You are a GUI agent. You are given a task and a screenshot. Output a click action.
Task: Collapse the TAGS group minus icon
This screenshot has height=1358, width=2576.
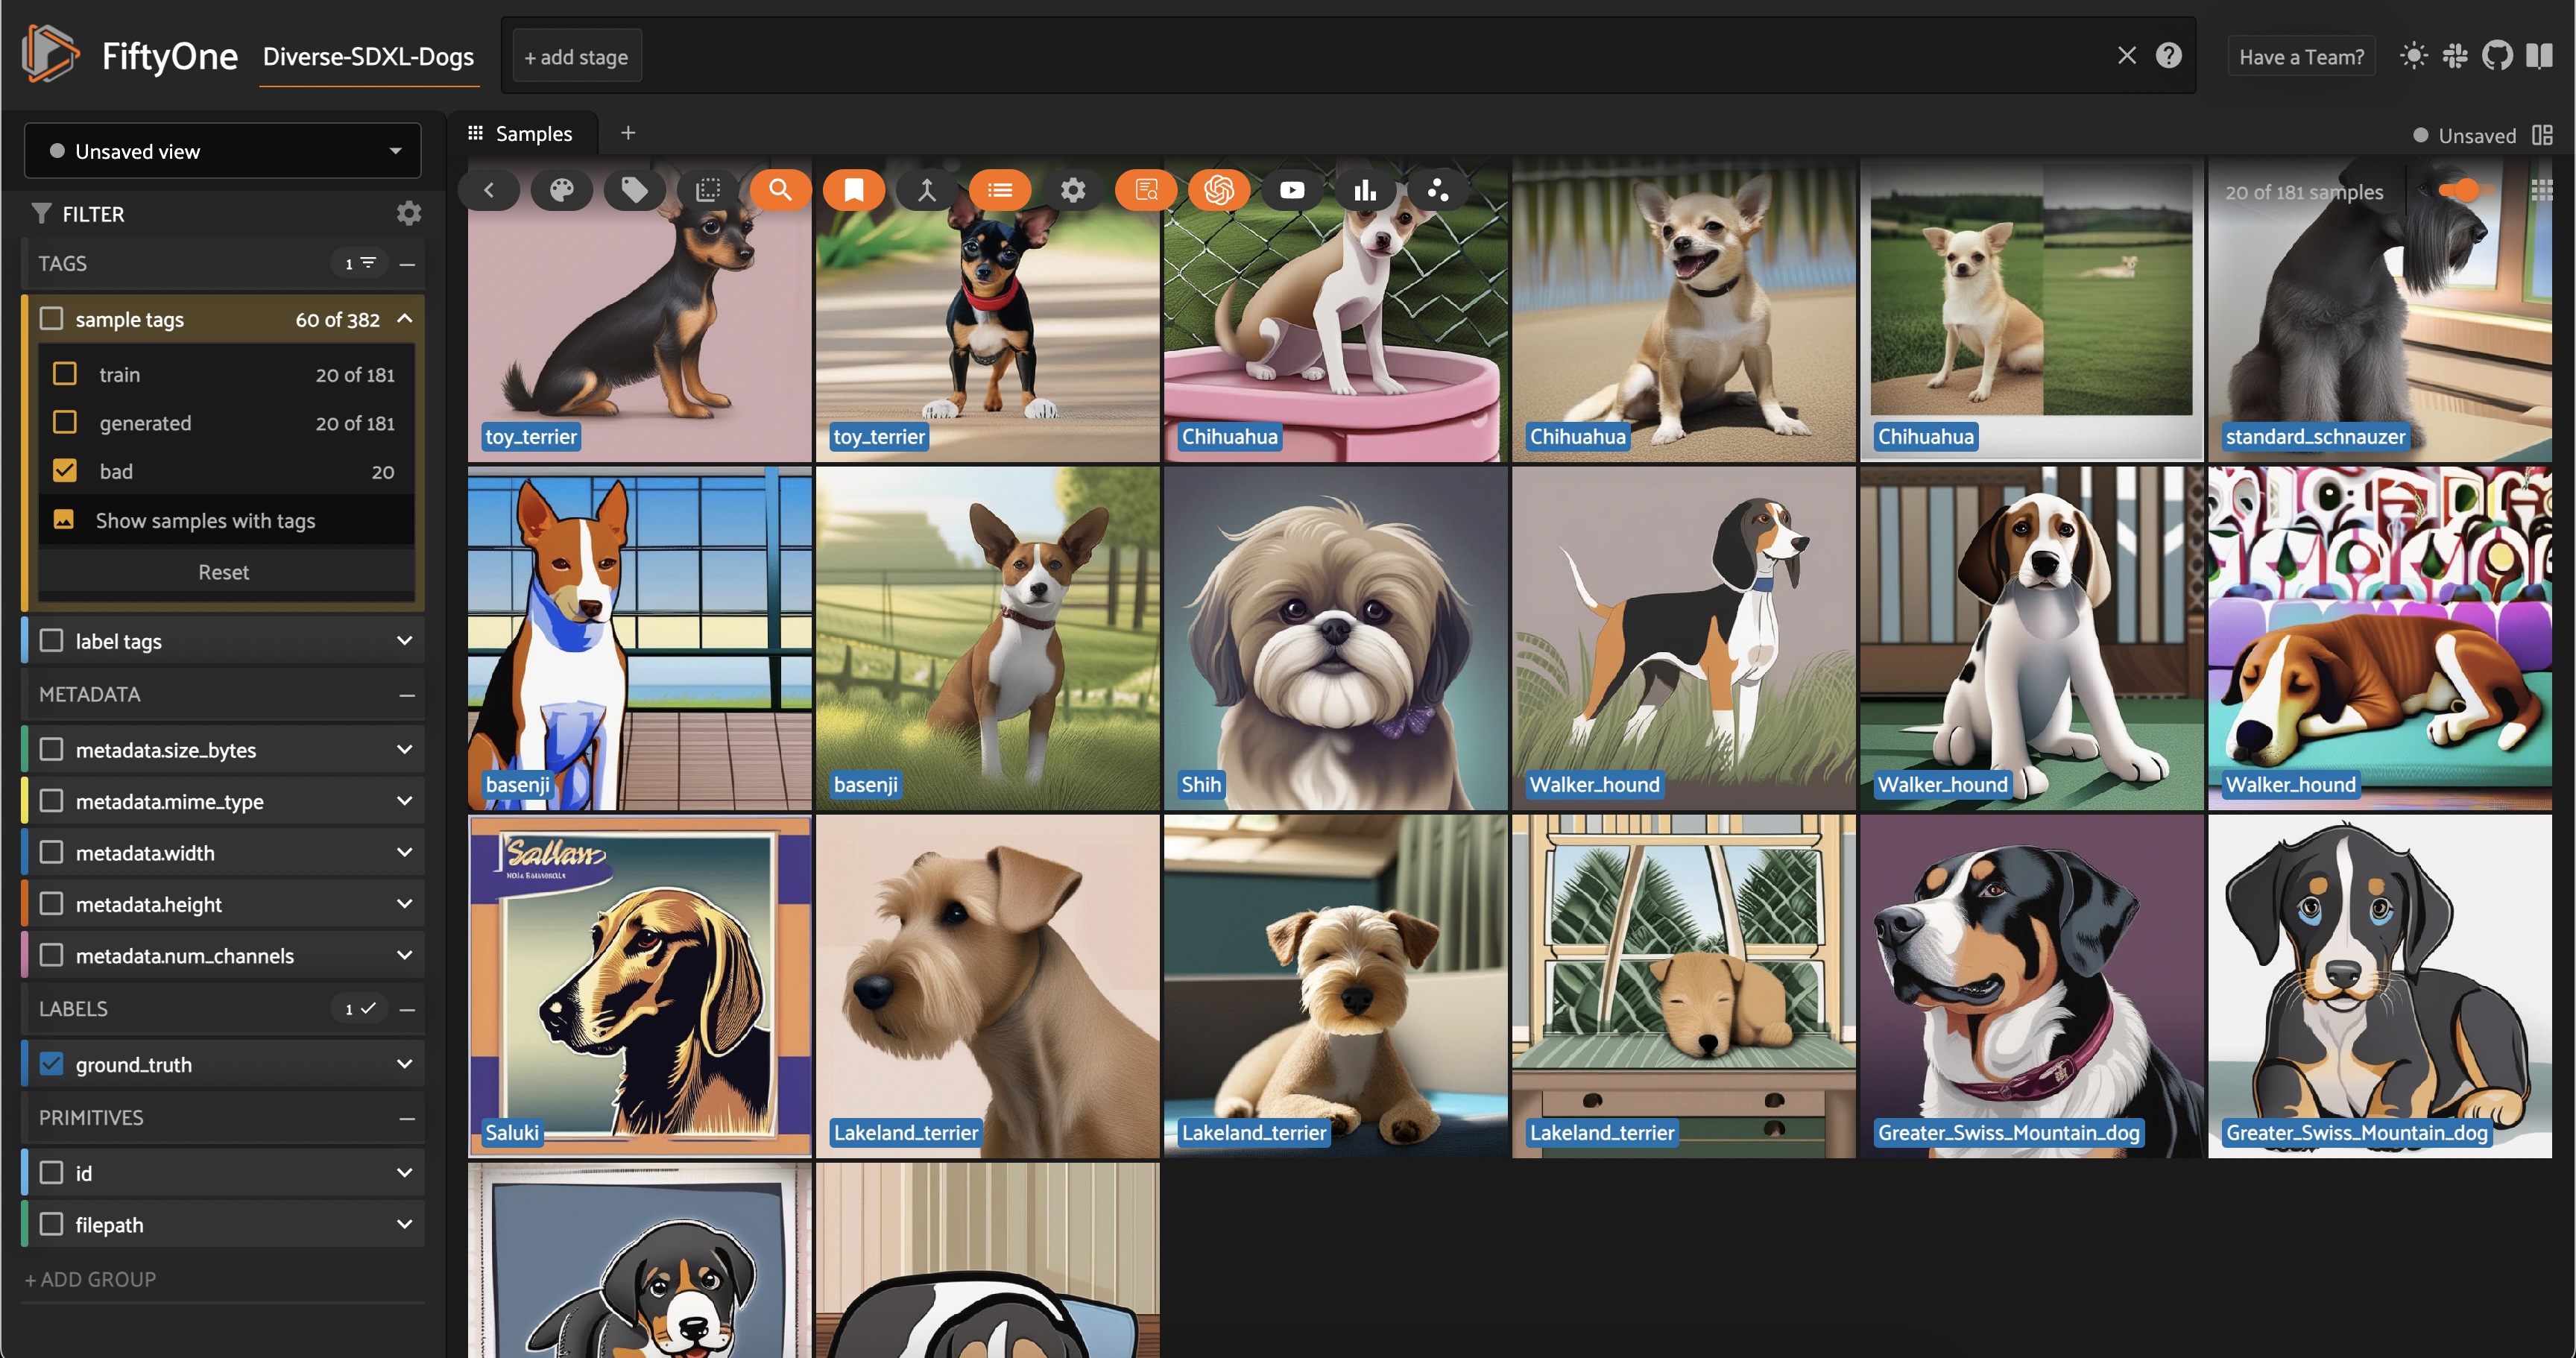pos(407,264)
